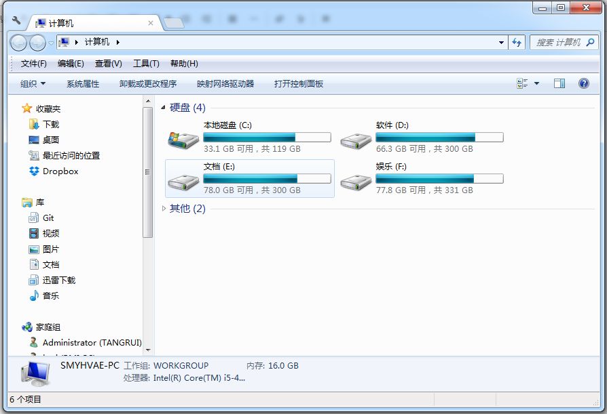Click 系统属性 button
The width and height of the screenshot is (607, 414).
coord(83,83)
